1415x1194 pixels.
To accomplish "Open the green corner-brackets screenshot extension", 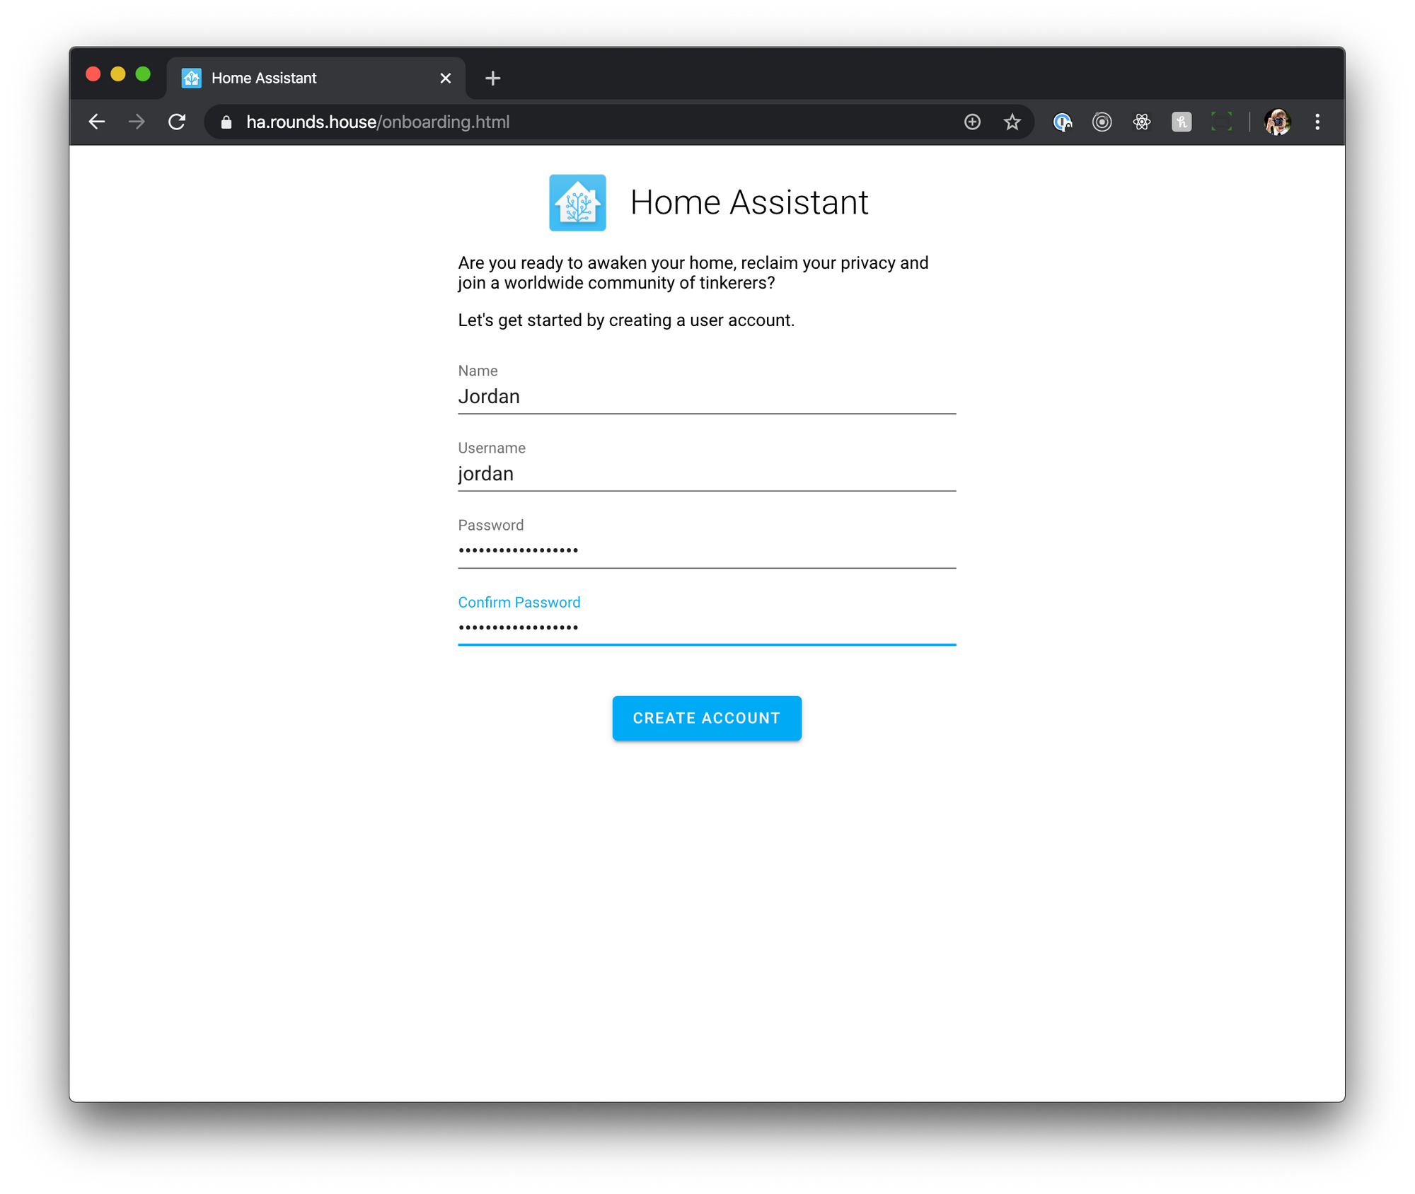I will [x=1221, y=122].
